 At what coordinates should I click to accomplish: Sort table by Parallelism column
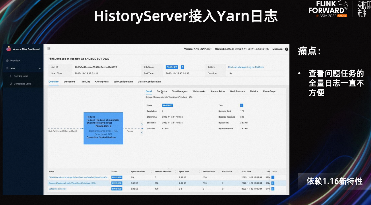238,172
